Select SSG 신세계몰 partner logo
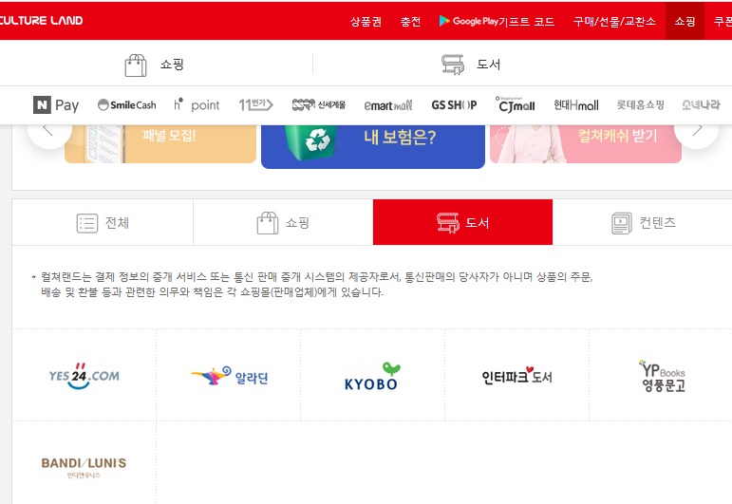This screenshot has height=504, width=732. pyautogui.click(x=319, y=105)
